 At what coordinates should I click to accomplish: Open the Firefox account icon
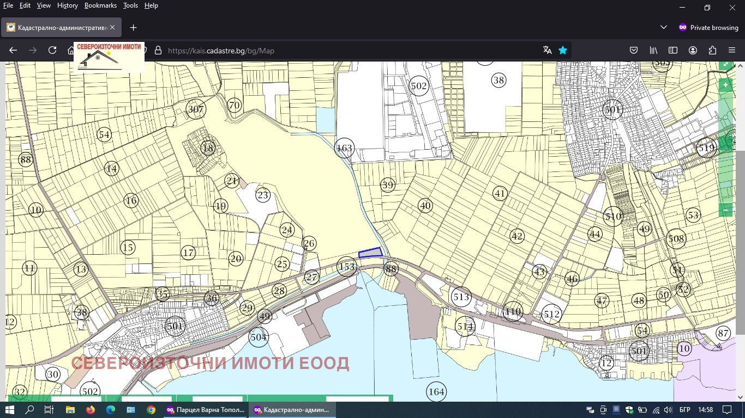[693, 50]
